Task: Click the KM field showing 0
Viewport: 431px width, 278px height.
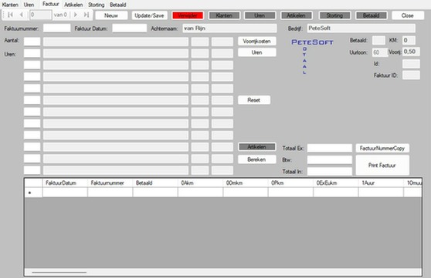Action: [409, 40]
